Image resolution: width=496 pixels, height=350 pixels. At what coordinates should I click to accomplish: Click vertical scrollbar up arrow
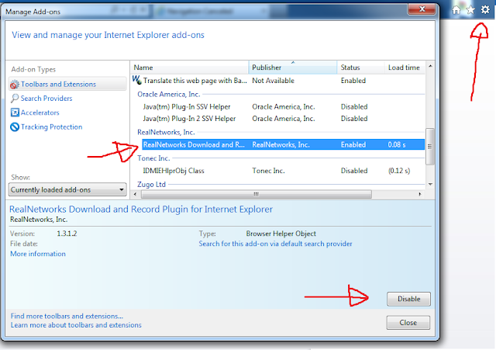point(430,66)
